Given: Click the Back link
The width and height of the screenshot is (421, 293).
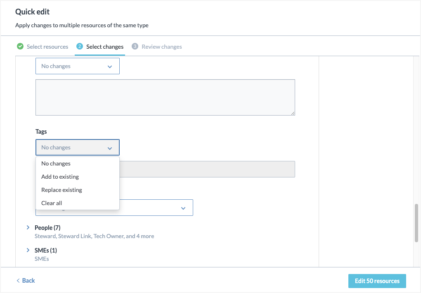Looking at the screenshot, I should [x=26, y=281].
